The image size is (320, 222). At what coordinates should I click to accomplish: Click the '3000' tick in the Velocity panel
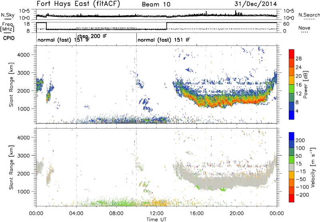point(23,155)
